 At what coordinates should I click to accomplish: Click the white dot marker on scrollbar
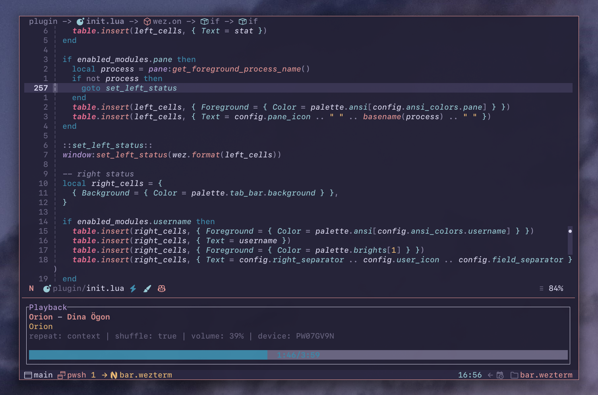point(570,231)
